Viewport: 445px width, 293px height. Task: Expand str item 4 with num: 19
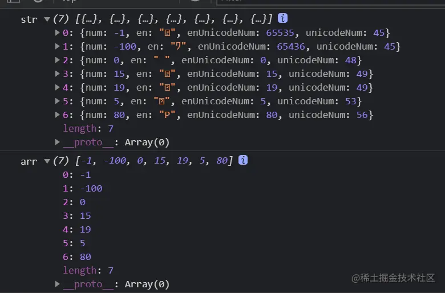57,87
